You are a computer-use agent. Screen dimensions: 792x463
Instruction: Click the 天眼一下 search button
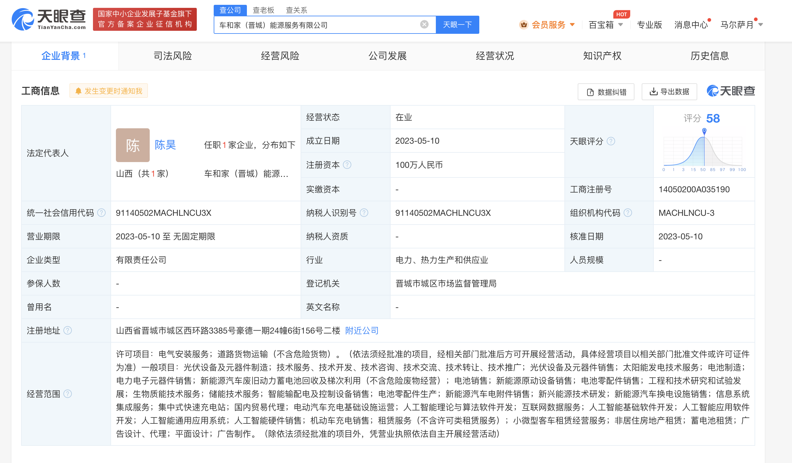(x=457, y=24)
